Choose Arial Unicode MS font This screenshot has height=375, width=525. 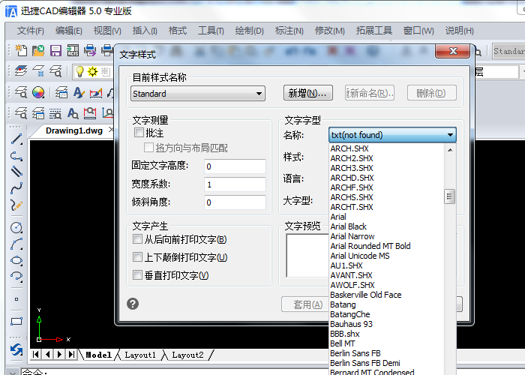pyautogui.click(x=360, y=256)
